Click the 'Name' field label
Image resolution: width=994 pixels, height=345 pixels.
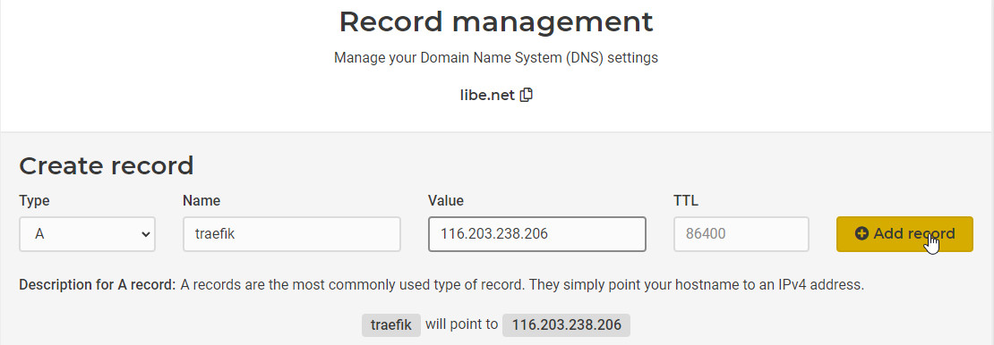201,201
